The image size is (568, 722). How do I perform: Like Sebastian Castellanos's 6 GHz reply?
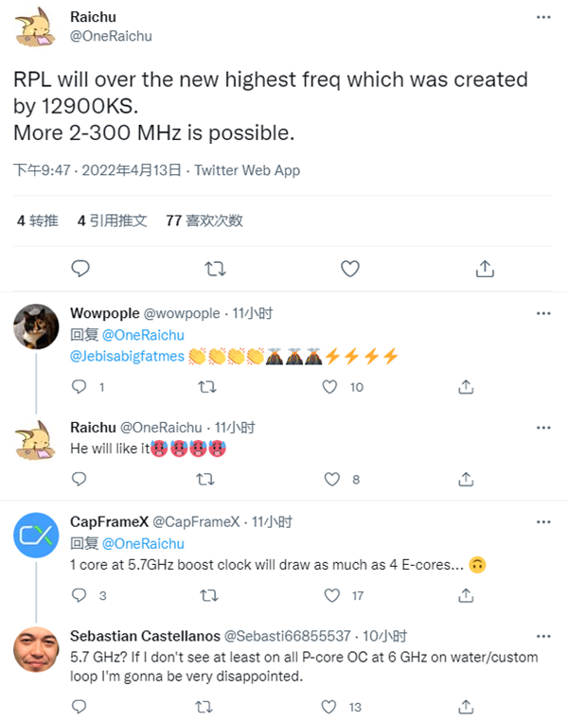(x=330, y=707)
